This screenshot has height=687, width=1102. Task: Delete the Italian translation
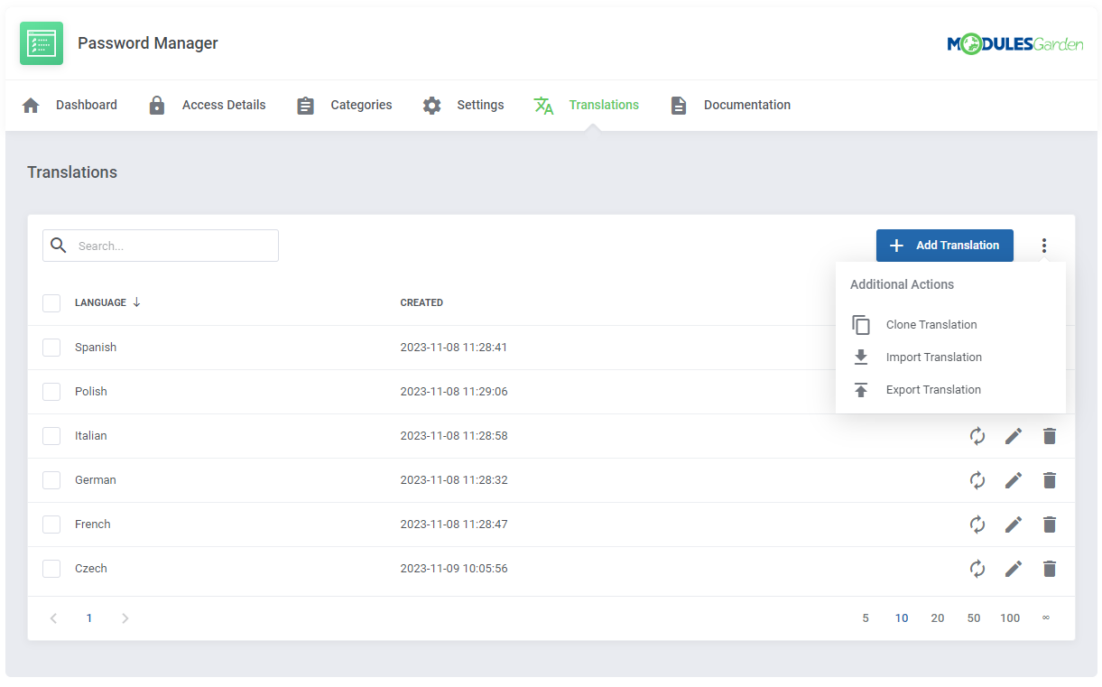(1050, 436)
